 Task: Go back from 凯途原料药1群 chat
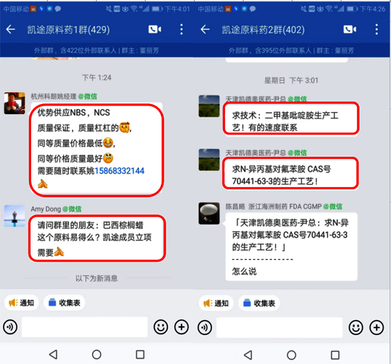pos(10,30)
